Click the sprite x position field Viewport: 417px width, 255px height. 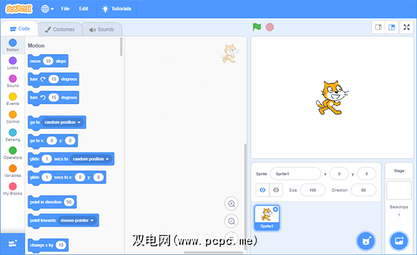(339, 174)
